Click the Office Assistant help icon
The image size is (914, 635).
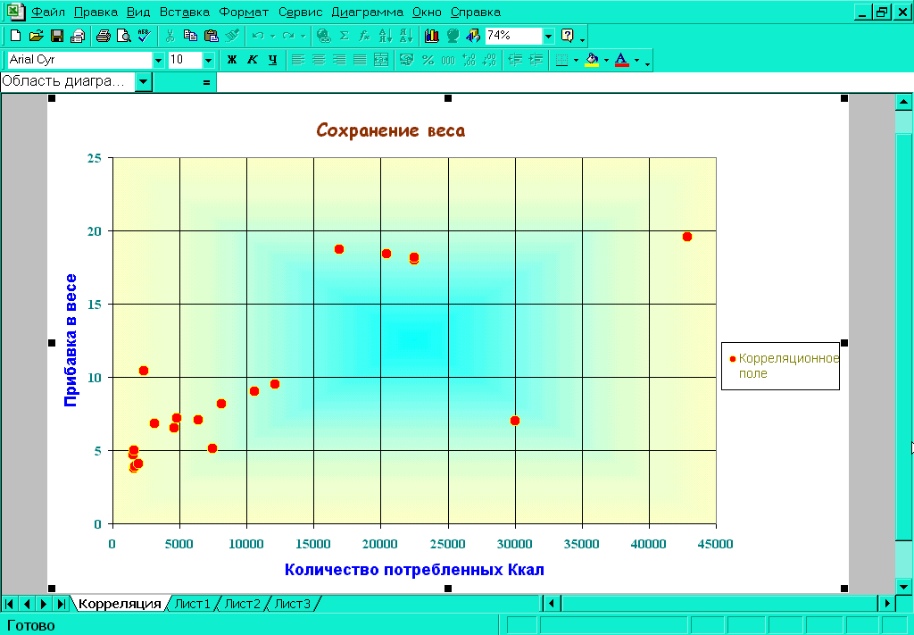[567, 36]
